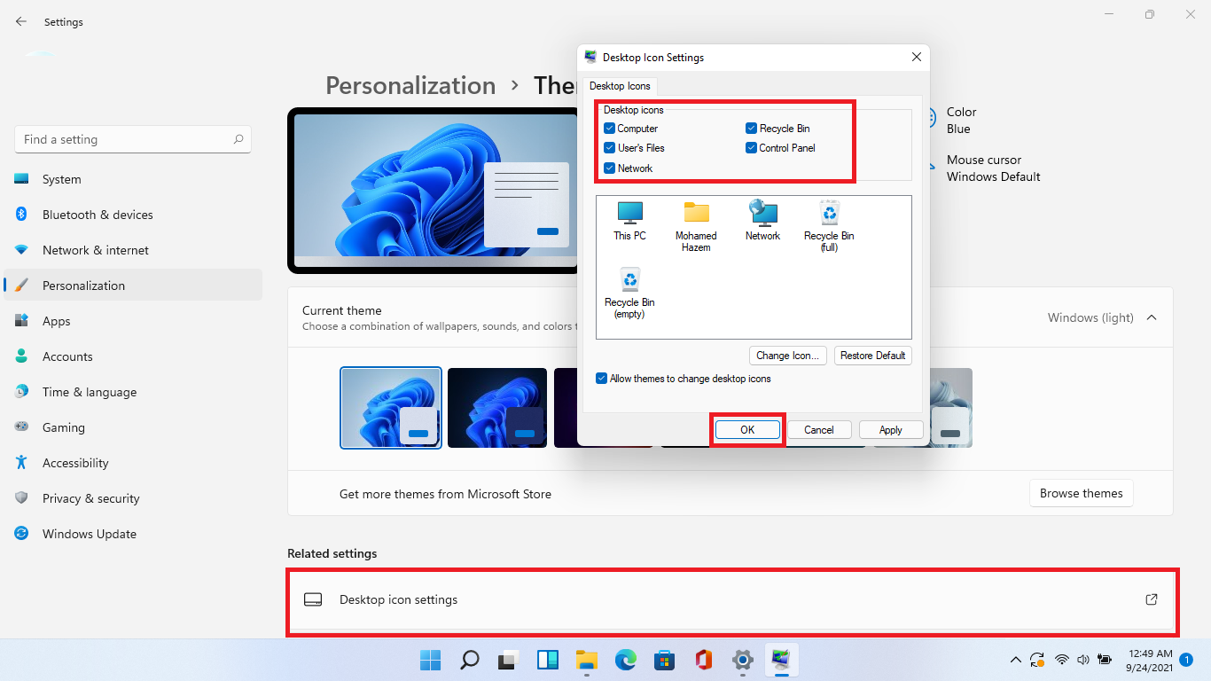
Task: Open Task View on taskbar
Action: pos(508,660)
